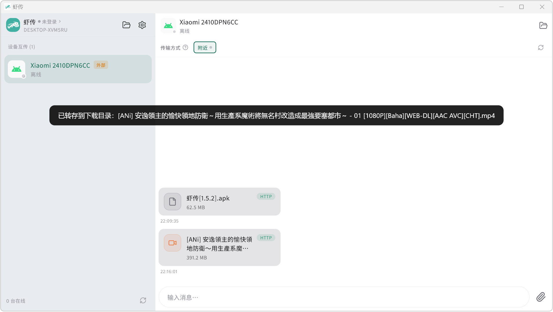The height and width of the screenshot is (312, 553).
Task: Maximize the 虾传 window
Action: click(521, 7)
